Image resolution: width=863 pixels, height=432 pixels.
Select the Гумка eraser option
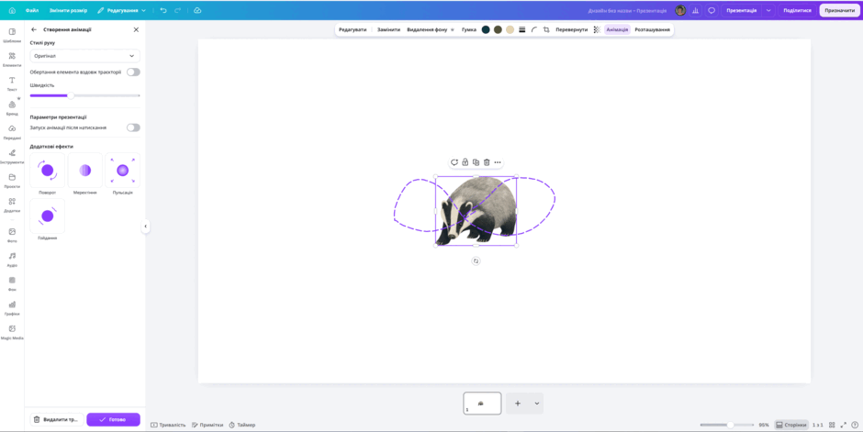pyautogui.click(x=469, y=29)
